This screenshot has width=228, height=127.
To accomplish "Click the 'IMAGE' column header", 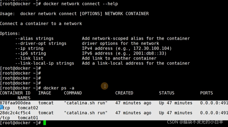I will point(45,93).
